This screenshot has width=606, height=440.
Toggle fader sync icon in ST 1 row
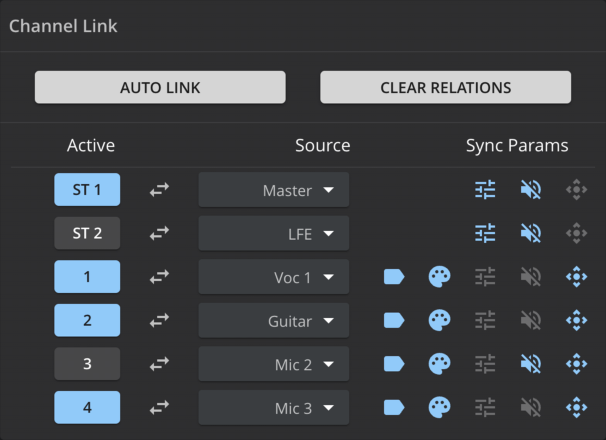tap(485, 190)
